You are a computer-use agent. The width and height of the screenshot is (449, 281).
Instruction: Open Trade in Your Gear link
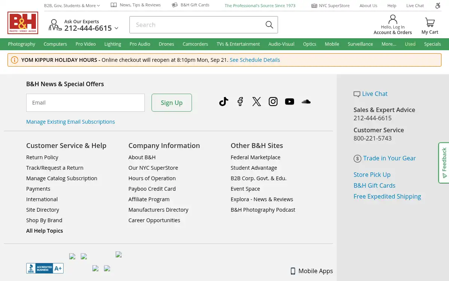pos(390,158)
